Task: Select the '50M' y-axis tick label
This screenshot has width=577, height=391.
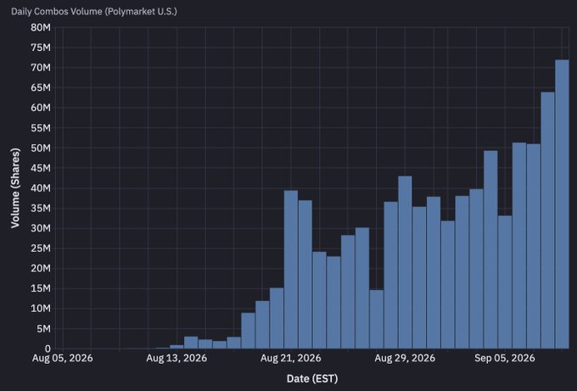Action: pos(41,148)
